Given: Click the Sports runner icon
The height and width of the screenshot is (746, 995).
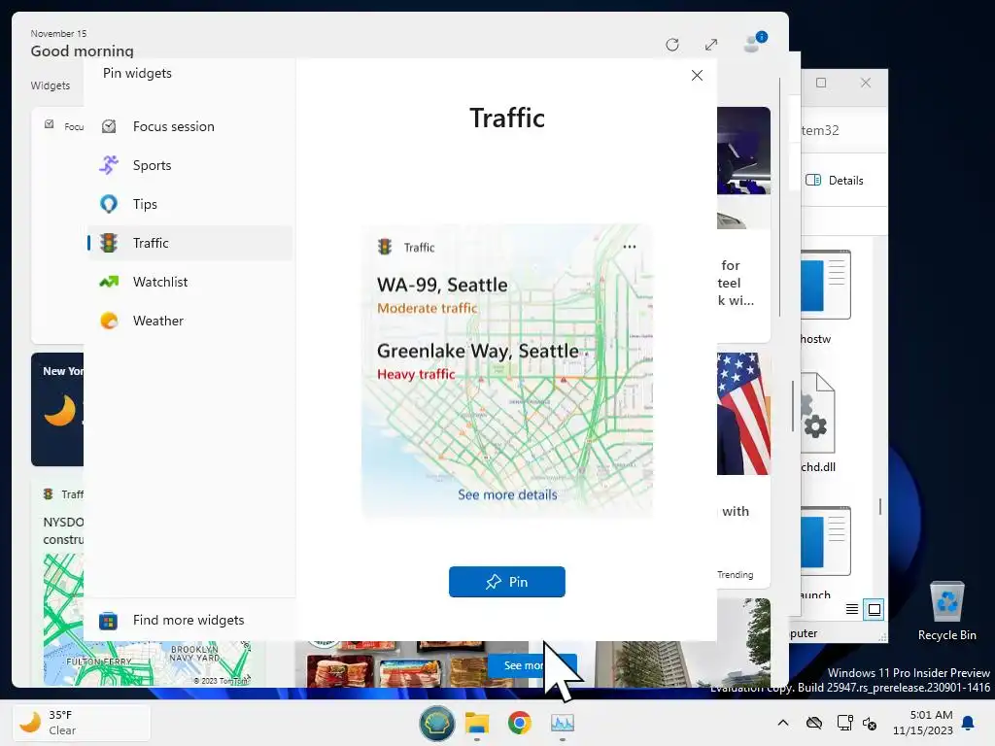Looking at the screenshot, I should (x=109, y=165).
